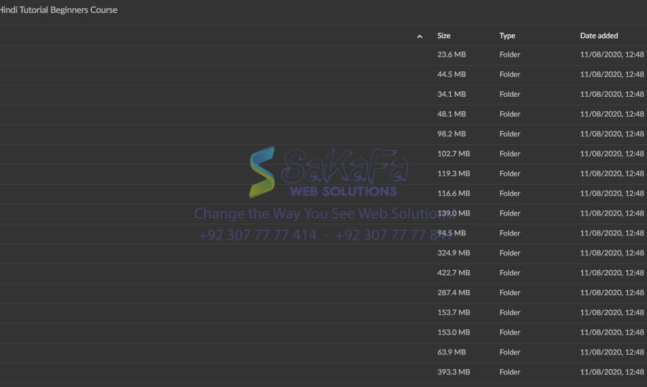Select the 34.1 MB size cell
Viewport: 647px width, 387px height.
[451, 94]
